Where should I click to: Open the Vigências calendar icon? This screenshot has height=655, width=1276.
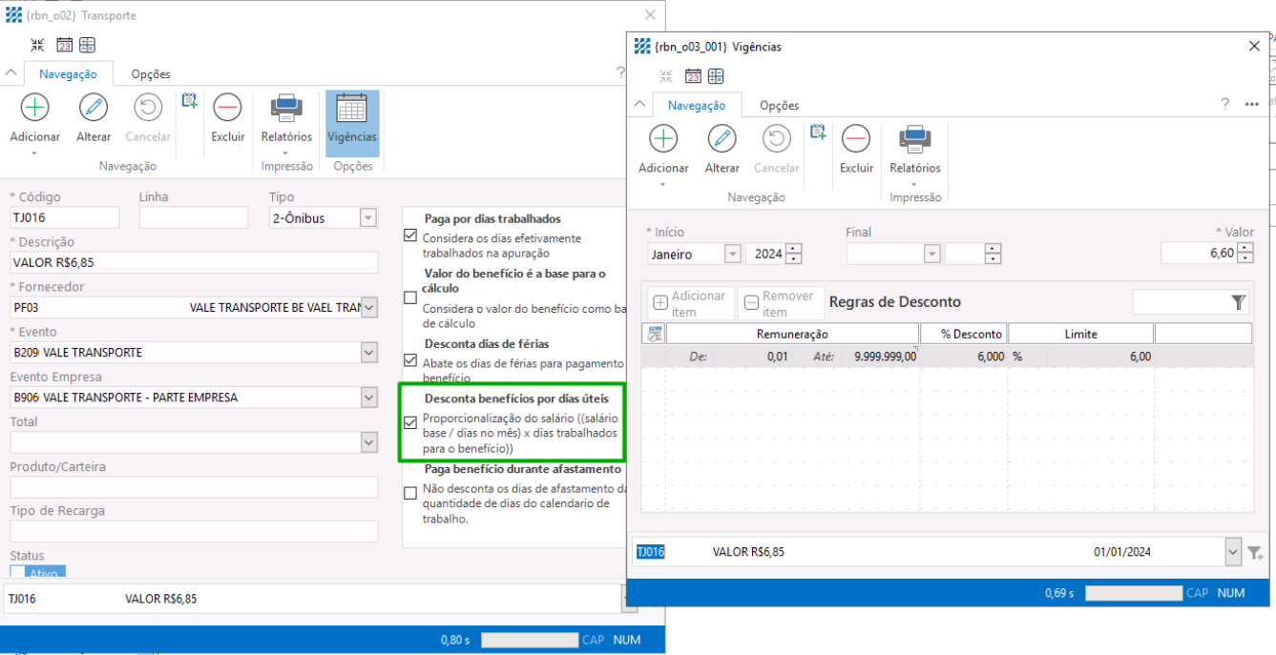click(x=352, y=110)
